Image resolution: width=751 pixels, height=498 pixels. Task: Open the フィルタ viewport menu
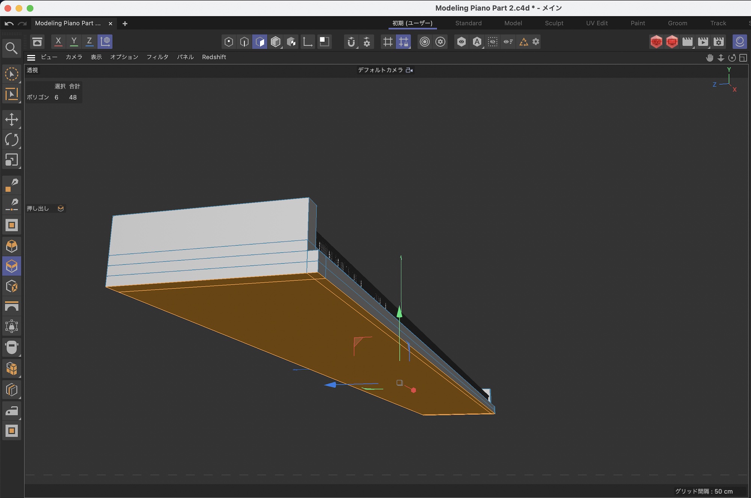[x=157, y=57]
